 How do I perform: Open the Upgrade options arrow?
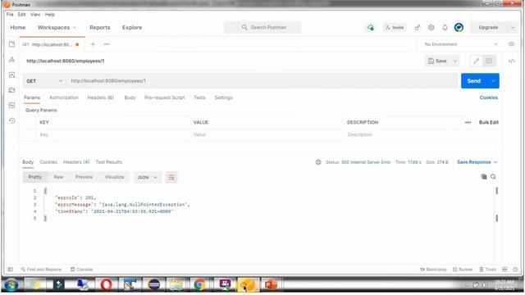[x=513, y=27]
